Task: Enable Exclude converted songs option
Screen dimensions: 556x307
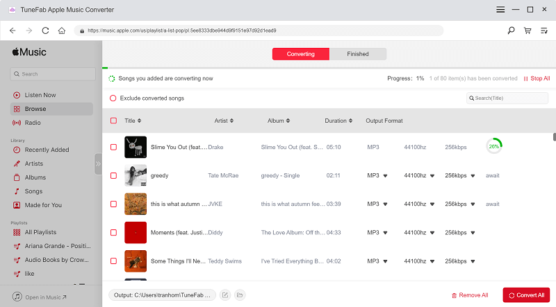Action: click(113, 98)
